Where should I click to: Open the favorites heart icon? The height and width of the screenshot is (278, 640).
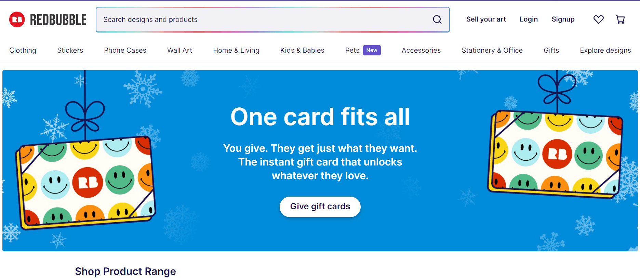598,19
